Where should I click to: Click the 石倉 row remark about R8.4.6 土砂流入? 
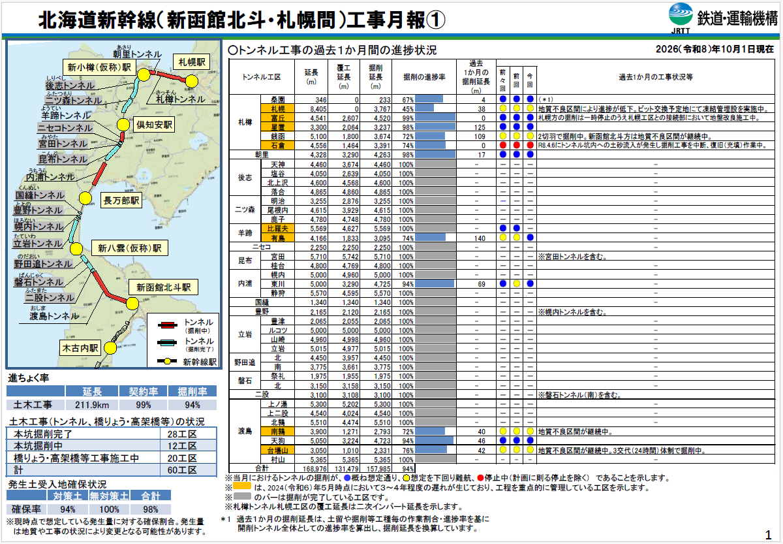click(653, 146)
